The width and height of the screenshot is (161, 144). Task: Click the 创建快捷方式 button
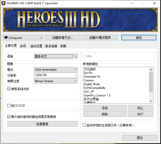click(63, 38)
